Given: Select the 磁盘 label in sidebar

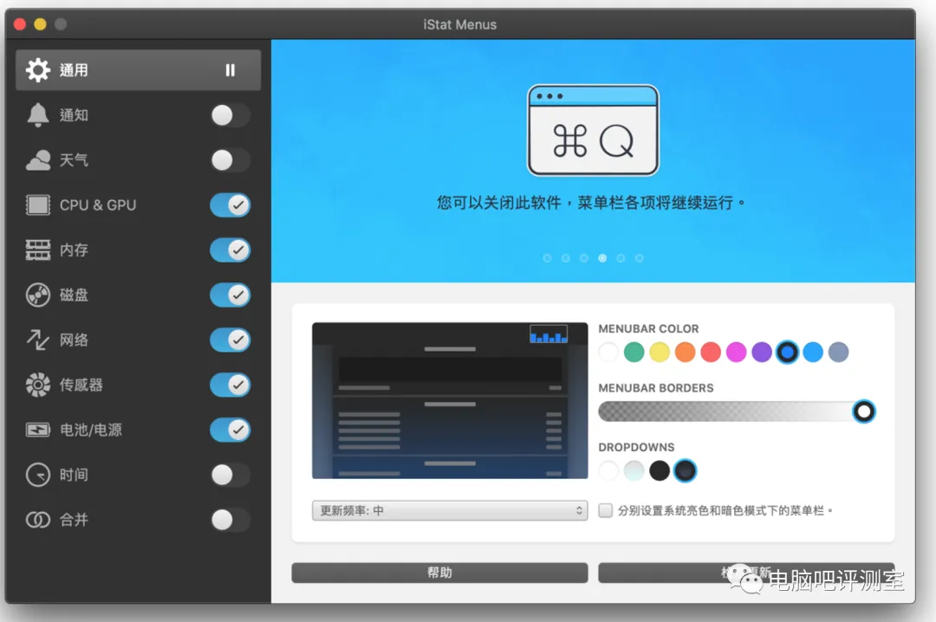Looking at the screenshot, I should point(74,295).
